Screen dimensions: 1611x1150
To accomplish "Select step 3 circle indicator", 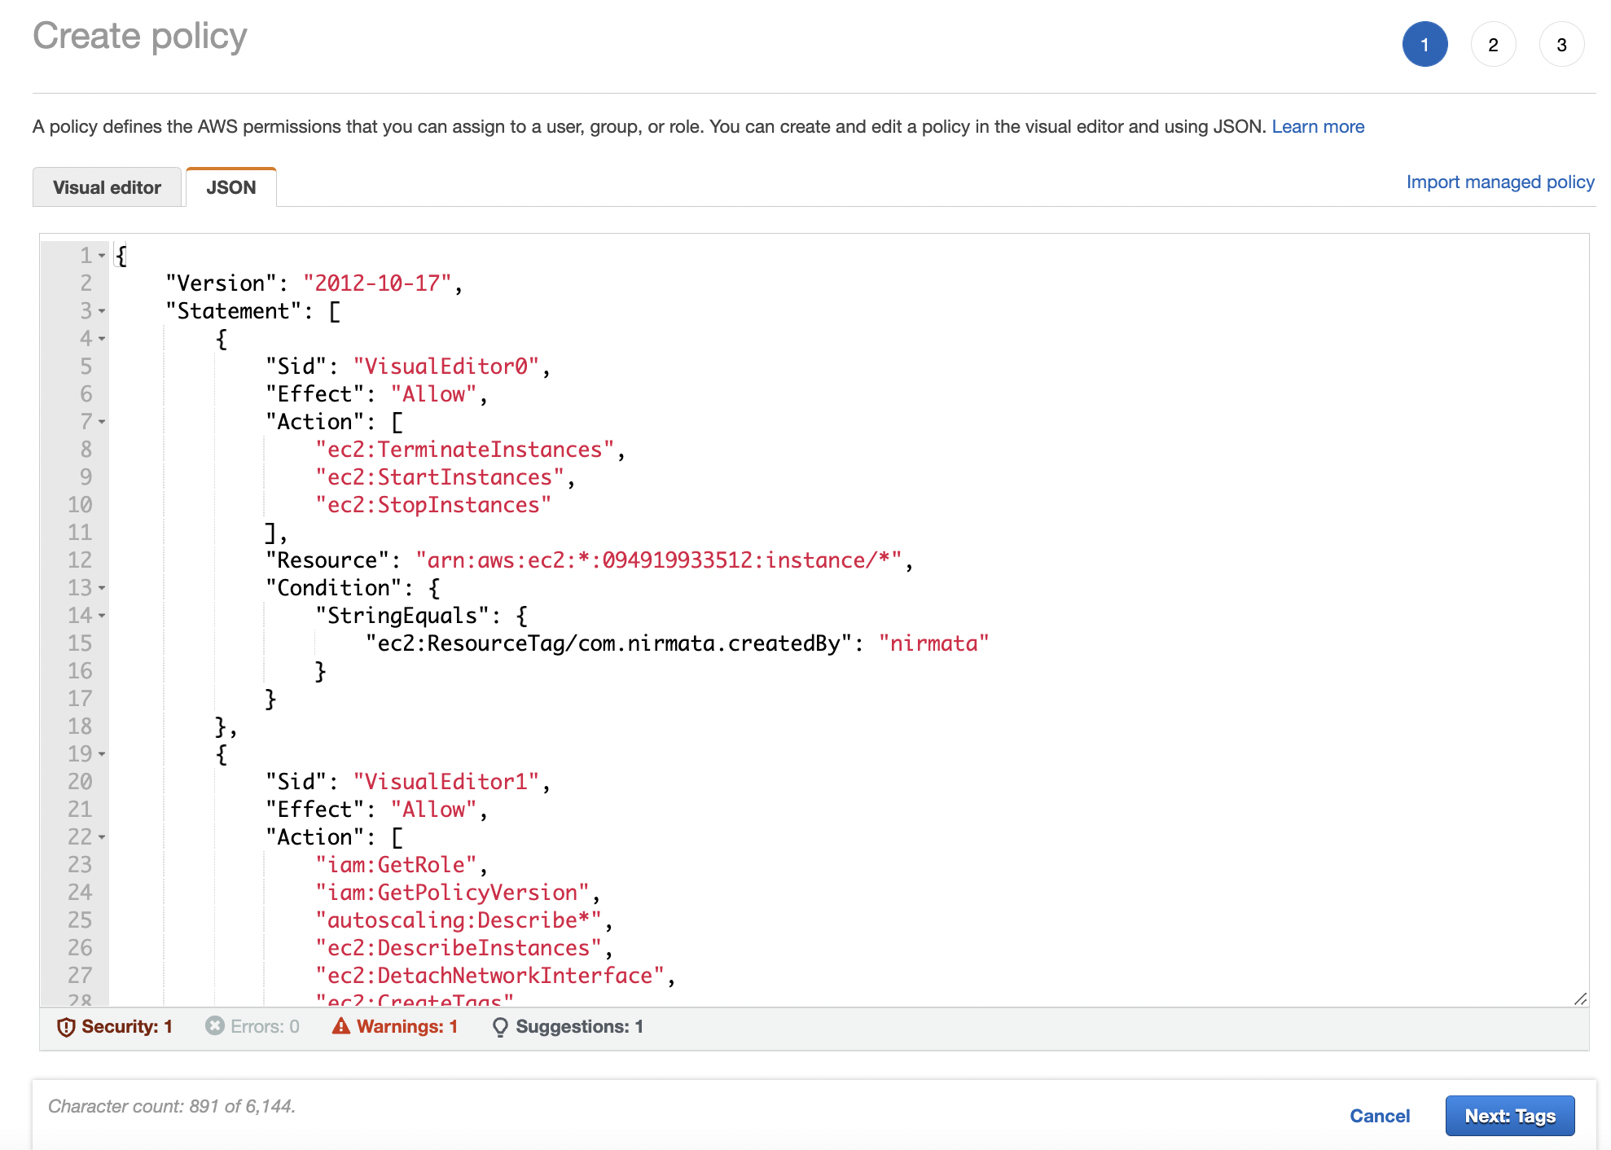I will tap(1561, 44).
